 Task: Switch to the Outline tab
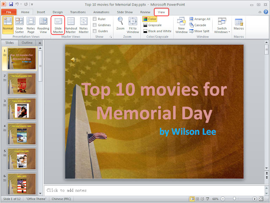click(x=27, y=43)
